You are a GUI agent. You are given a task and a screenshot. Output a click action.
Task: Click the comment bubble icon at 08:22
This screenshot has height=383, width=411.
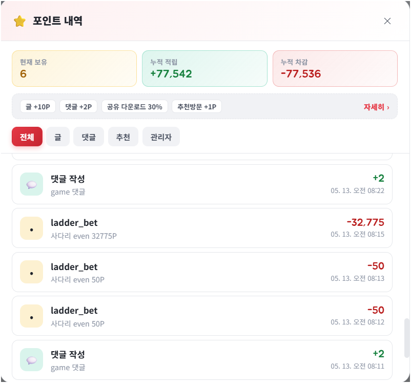coord(31,184)
